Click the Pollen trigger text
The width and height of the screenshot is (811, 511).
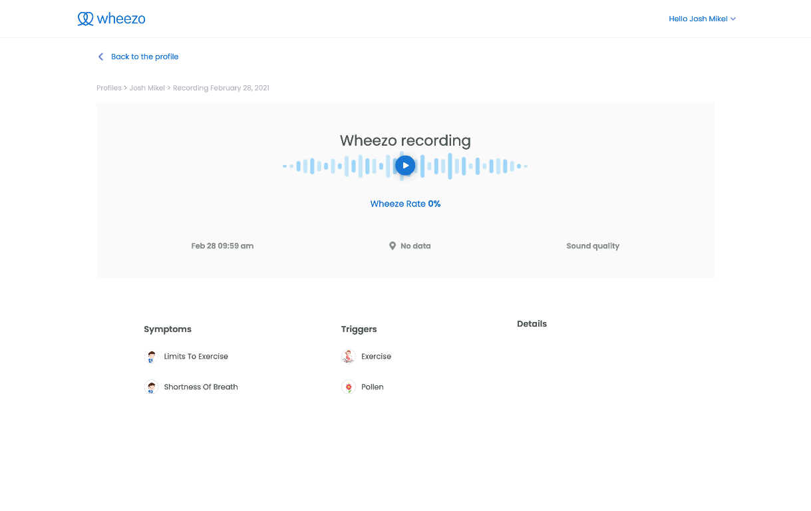point(373,387)
